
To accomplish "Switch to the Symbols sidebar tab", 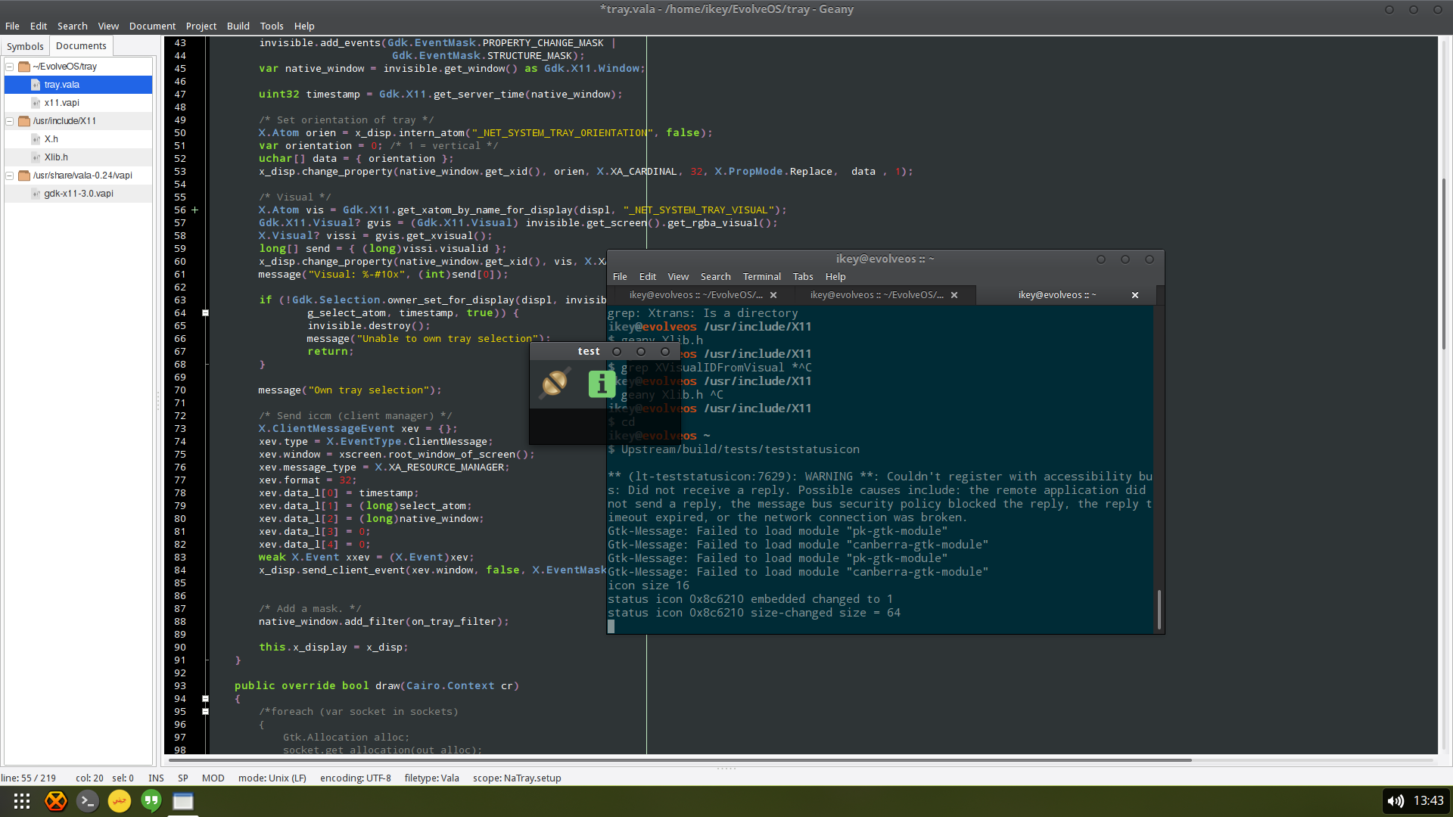I will [25, 46].
